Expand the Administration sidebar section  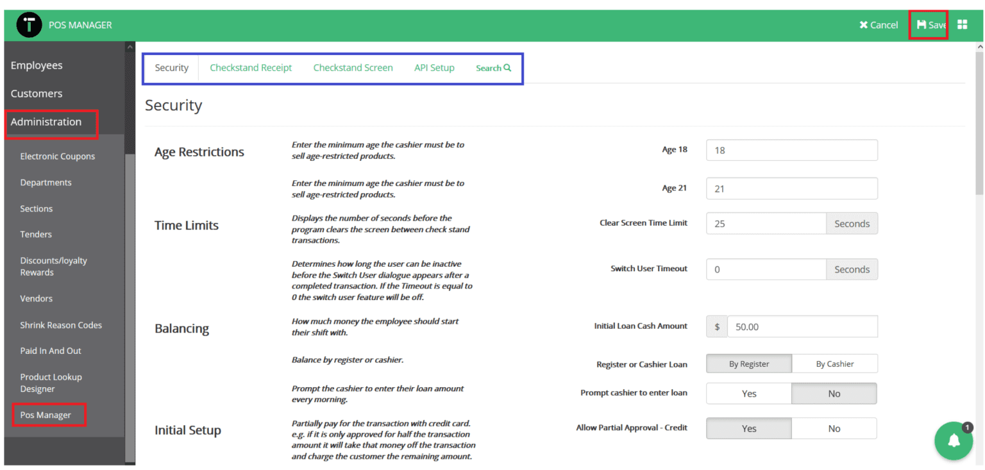point(46,122)
